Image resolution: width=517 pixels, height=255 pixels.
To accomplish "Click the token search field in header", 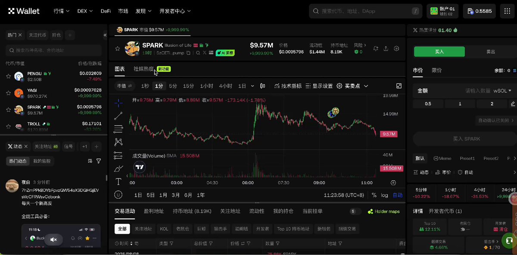I will point(366,11).
